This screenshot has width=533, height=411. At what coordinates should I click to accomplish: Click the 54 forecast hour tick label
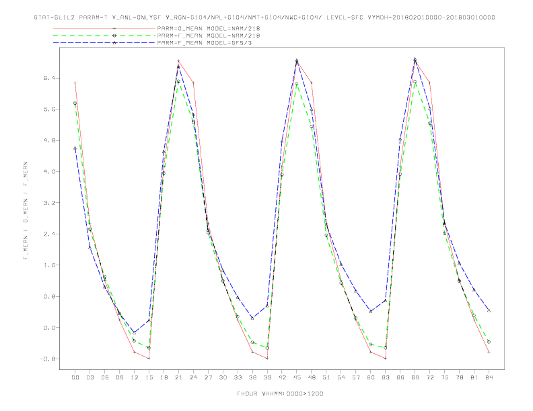[341, 377]
